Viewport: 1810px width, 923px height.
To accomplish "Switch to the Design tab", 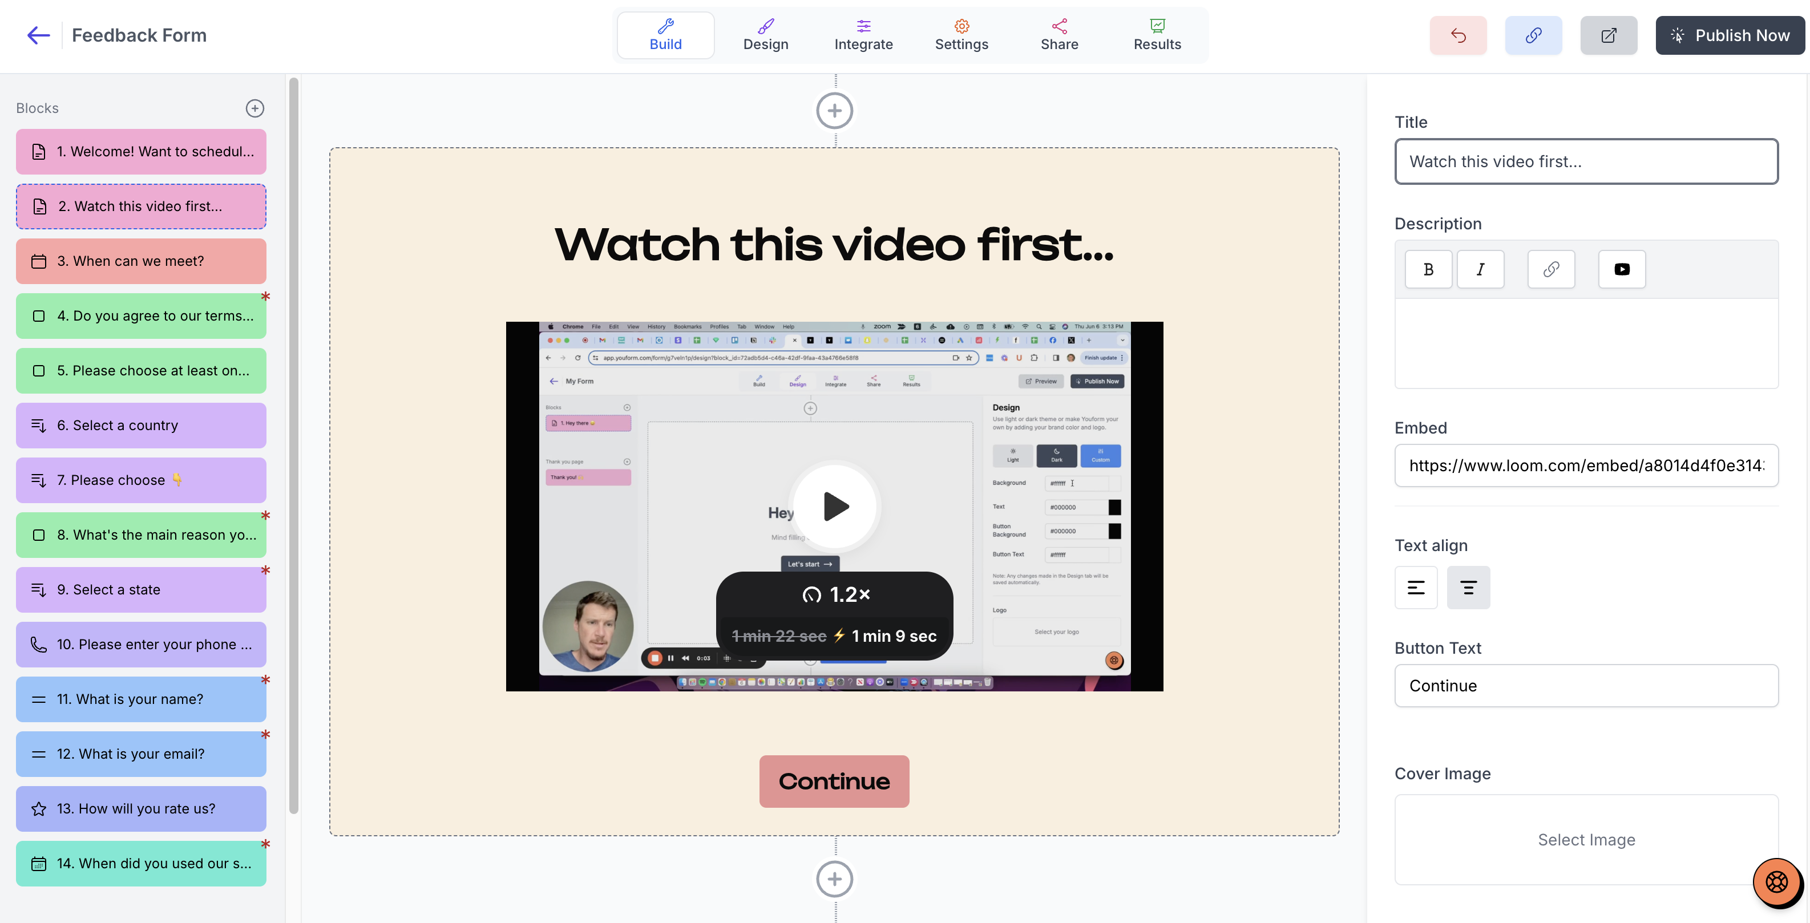I will coord(766,35).
